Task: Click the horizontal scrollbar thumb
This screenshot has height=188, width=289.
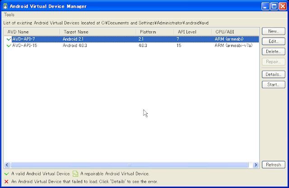Action: point(130,165)
